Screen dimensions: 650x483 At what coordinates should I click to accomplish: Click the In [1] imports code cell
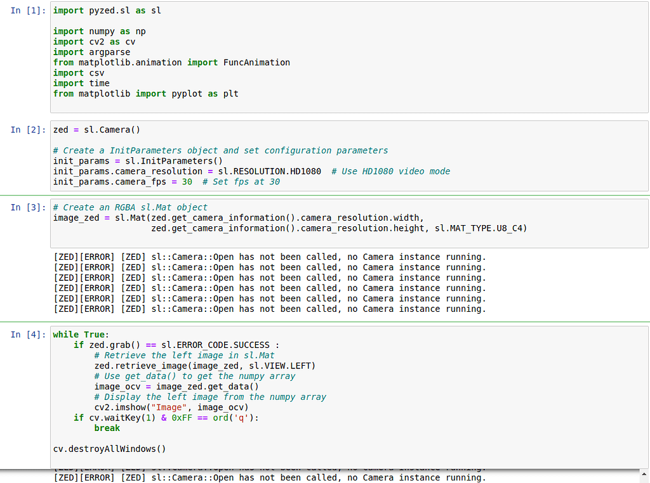[349, 57]
